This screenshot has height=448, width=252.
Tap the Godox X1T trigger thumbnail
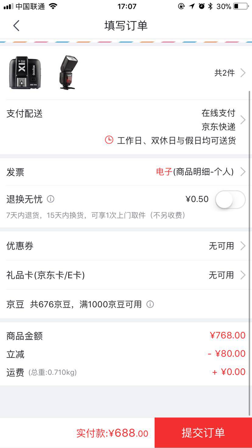(25, 73)
